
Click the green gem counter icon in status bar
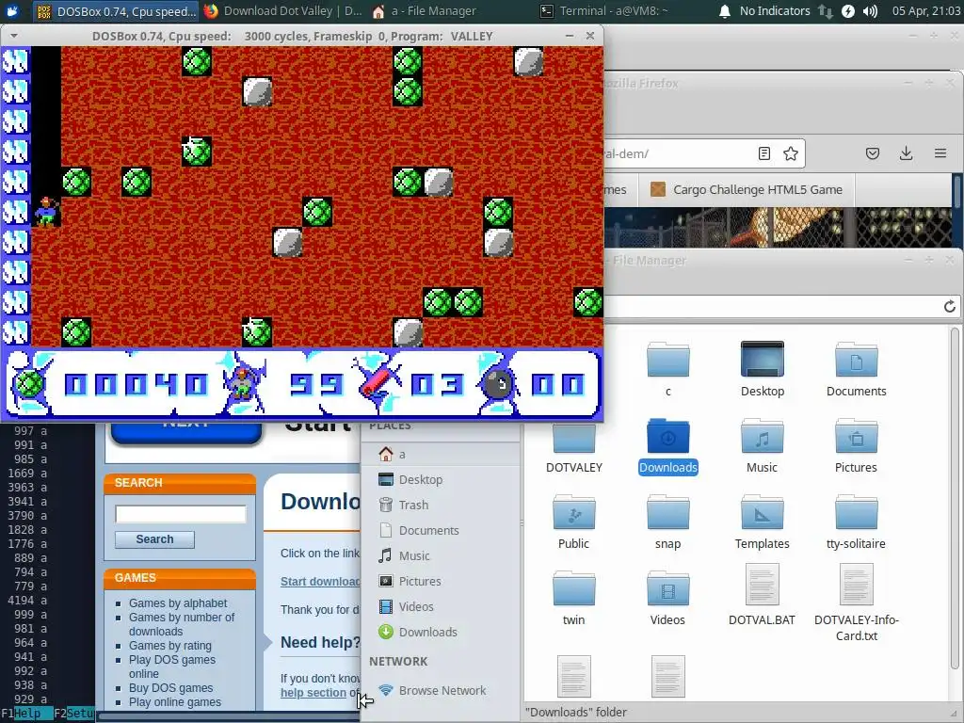[x=29, y=385]
